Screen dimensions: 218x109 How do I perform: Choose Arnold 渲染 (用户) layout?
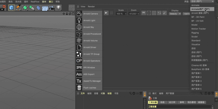pyautogui.click(x=202, y=13)
